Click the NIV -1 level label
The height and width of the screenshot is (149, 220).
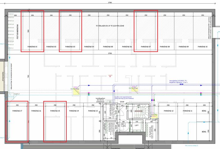(x=123, y=124)
